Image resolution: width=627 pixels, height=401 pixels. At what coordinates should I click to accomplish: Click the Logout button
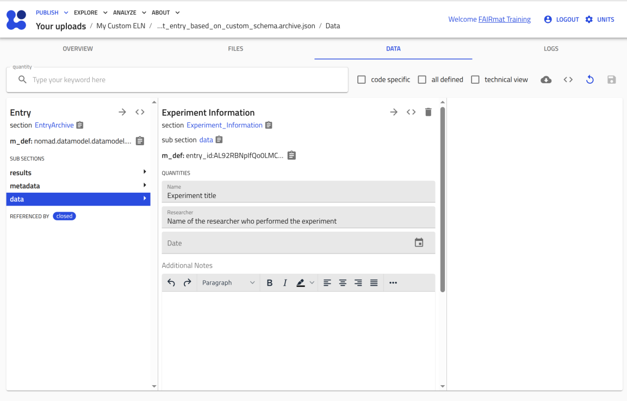click(562, 20)
